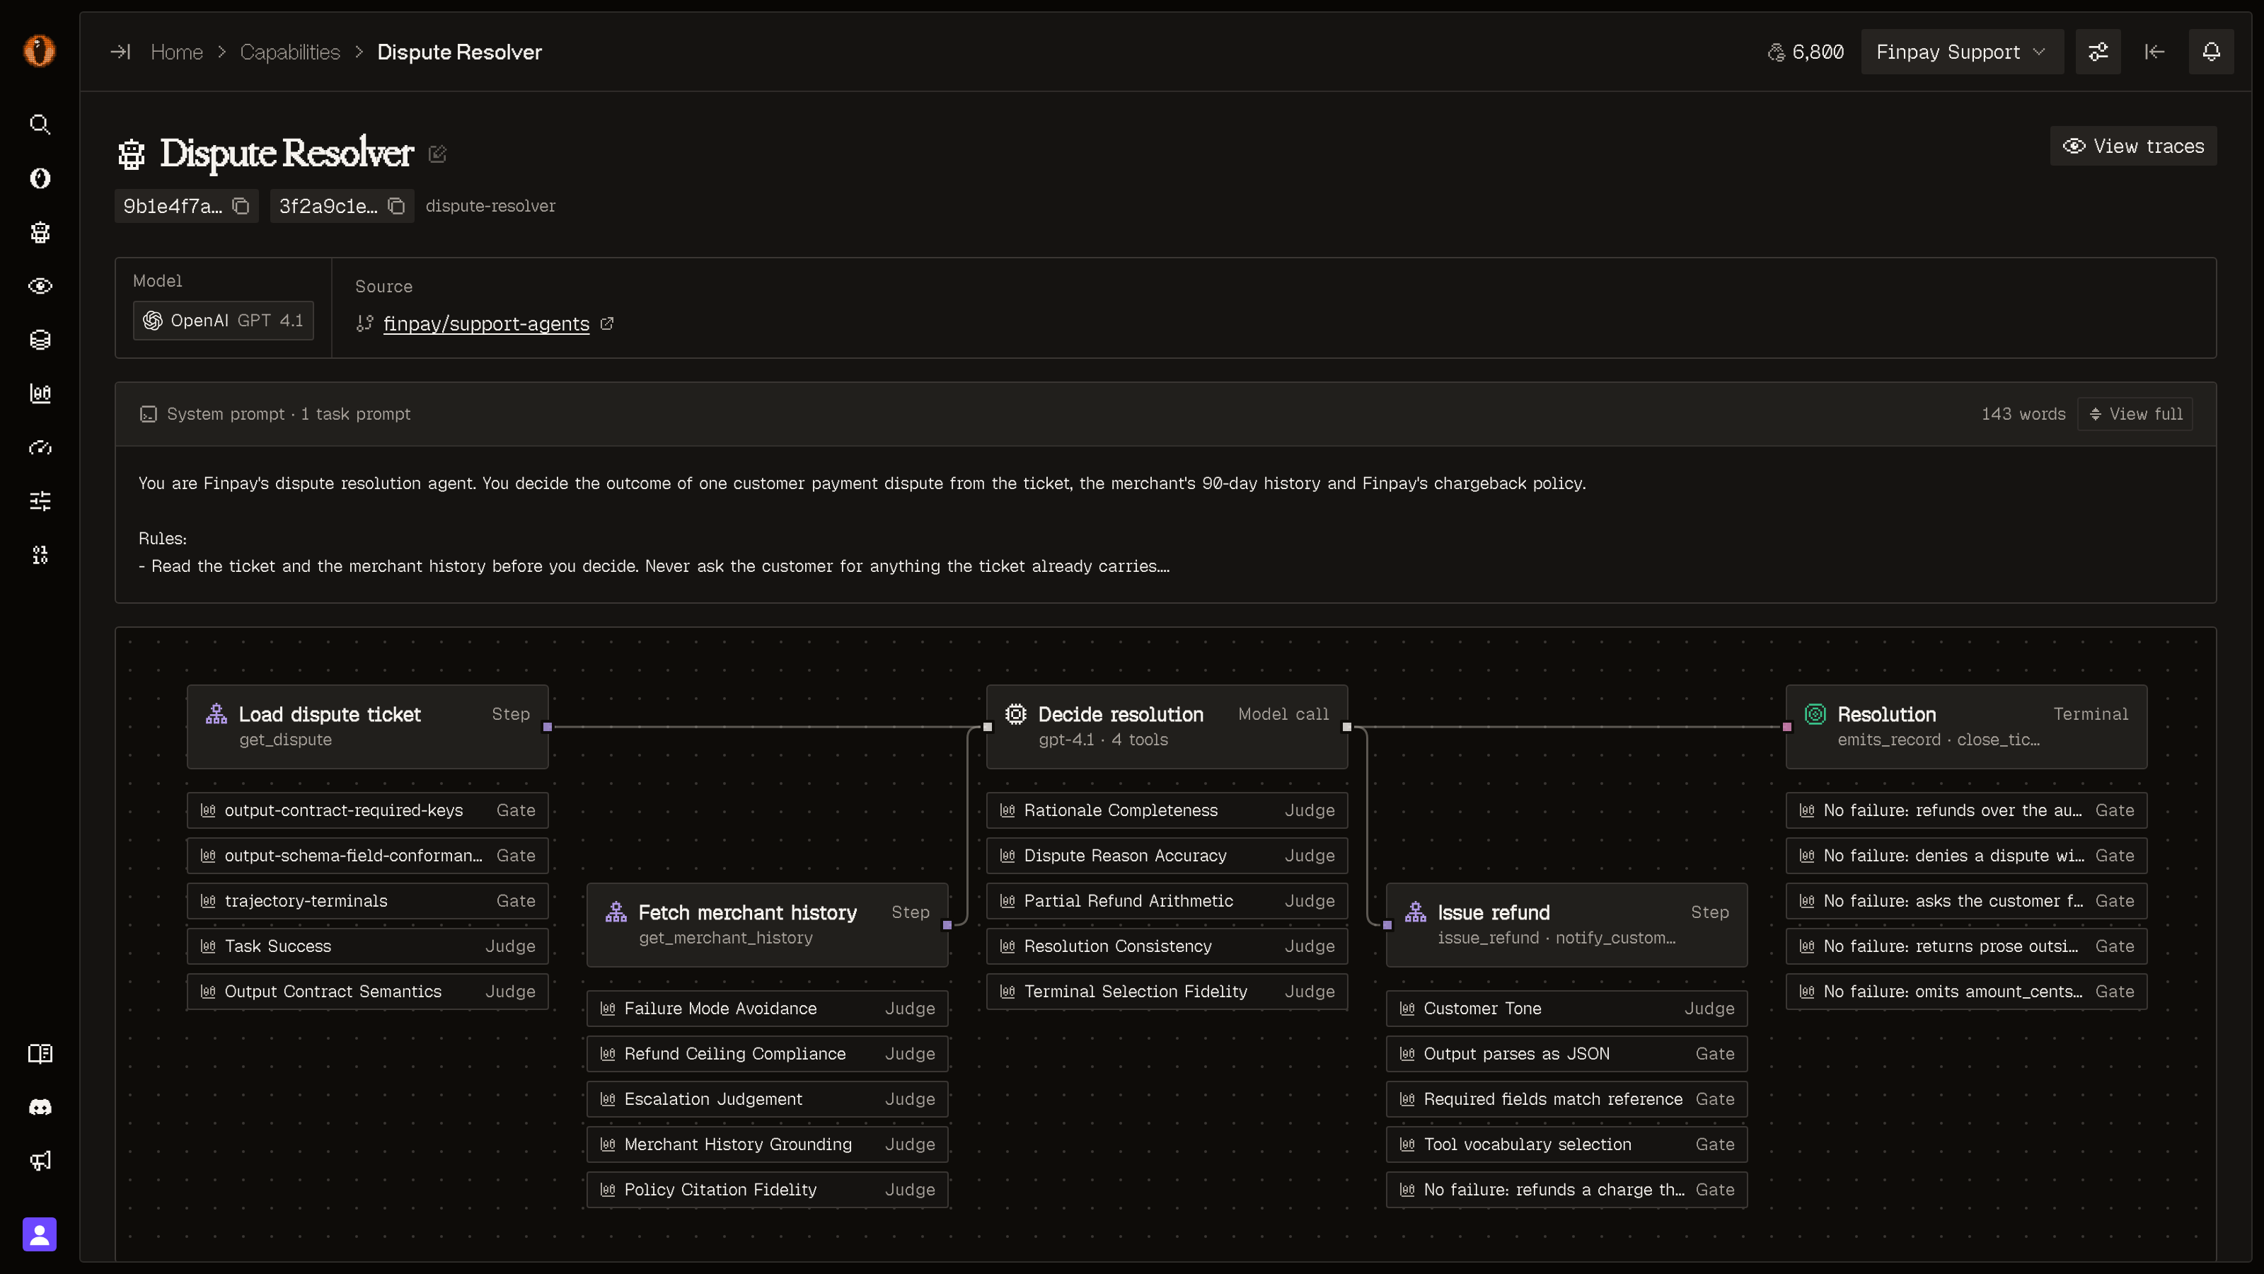This screenshot has width=2264, height=1274.
Task: Click the credits icon next to 6,800
Action: [1777, 52]
